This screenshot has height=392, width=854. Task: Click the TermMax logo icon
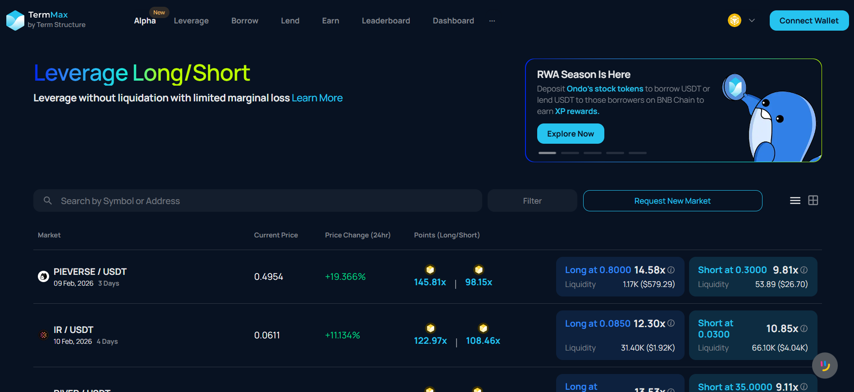click(15, 20)
